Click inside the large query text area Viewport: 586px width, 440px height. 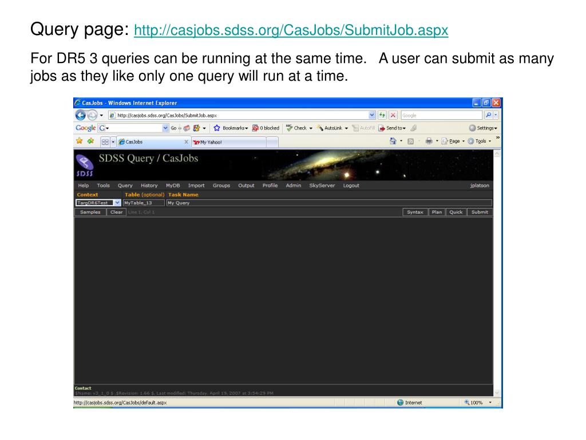pyautogui.click(x=283, y=300)
